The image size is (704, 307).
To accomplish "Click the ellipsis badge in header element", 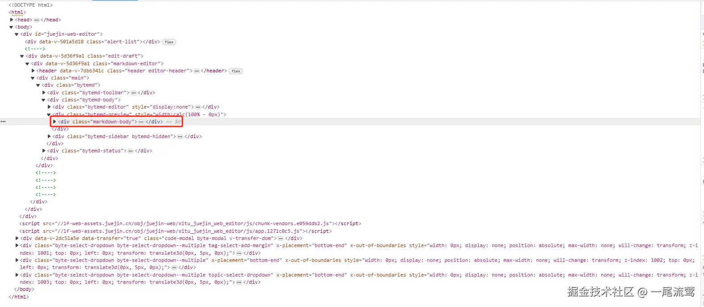I will tap(197, 71).
